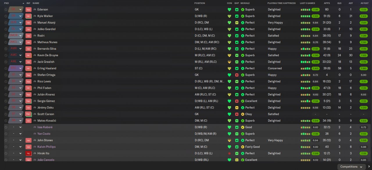Sort by Playing Time Happiness header
Viewport: 372px width, 170px height.
click(x=282, y=3)
